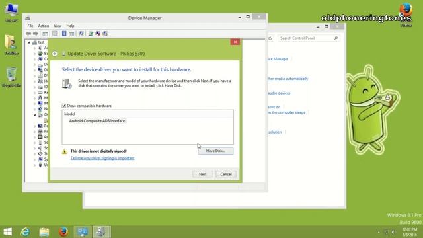423x238 pixels.
Task: Click the audio devices link in Control Panel
Action: pos(279,93)
